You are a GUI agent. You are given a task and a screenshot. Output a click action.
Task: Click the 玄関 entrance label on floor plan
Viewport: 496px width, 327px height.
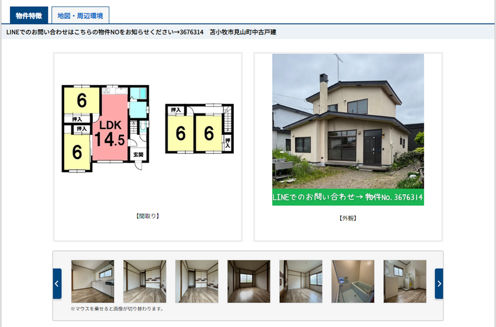point(138,155)
